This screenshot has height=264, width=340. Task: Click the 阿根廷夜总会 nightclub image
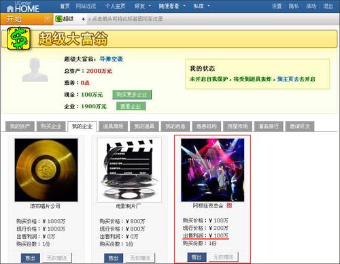click(213, 170)
